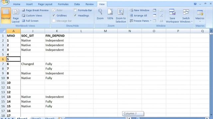
Task: Select column A header
Action: (x=13, y=31)
